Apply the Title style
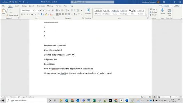 [x=132, y=12]
